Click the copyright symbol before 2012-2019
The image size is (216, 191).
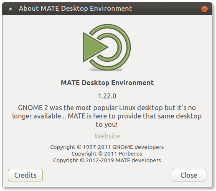click(x=82, y=160)
